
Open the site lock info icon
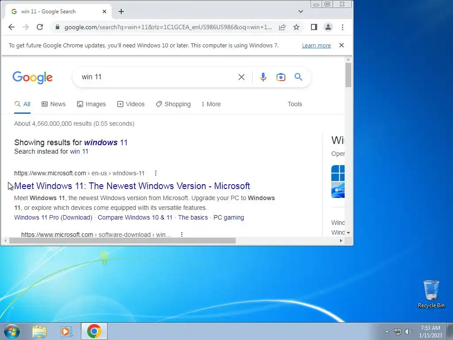(x=58, y=27)
